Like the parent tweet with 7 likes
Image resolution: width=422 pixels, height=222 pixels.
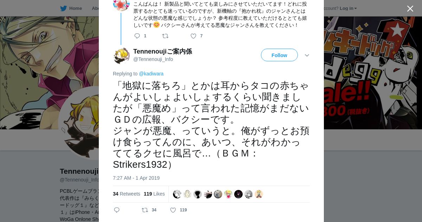pyautogui.click(x=193, y=36)
